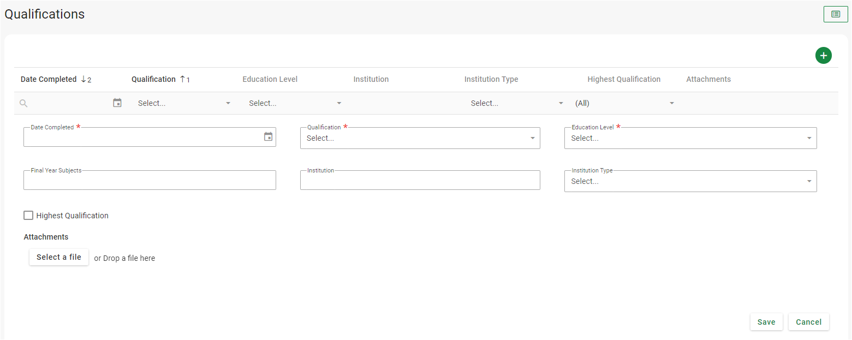
Task: Sort by the Institution column header
Action: coord(371,79)
